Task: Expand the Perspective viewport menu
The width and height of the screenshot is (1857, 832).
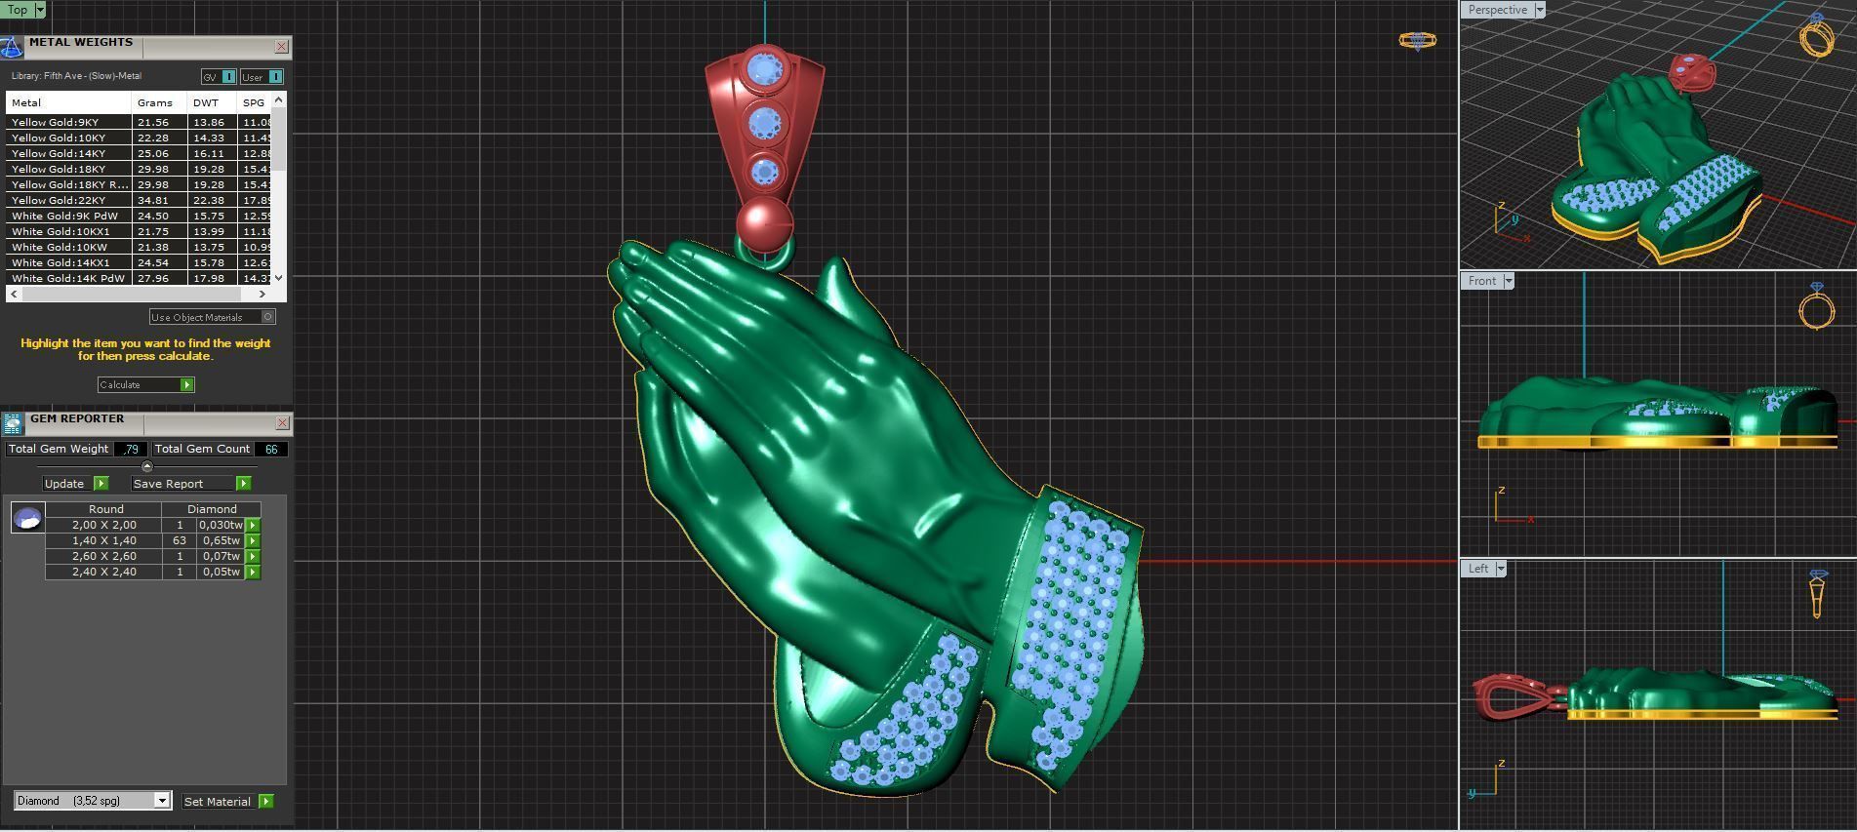Action: click(x=1539, y=10)
